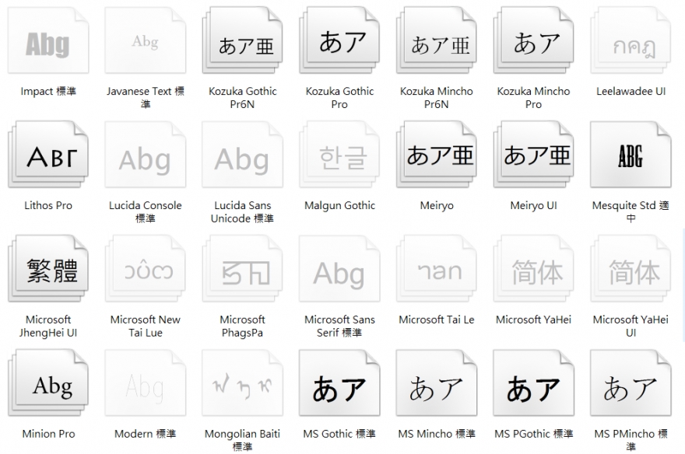Click the Mesquite Std font icon
685x454 pixels.
631,158
